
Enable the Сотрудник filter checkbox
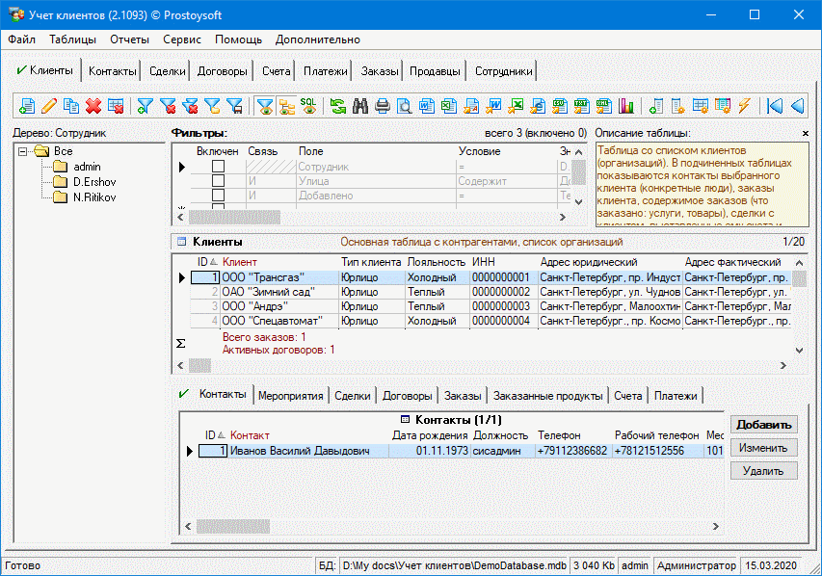[218, 167]
